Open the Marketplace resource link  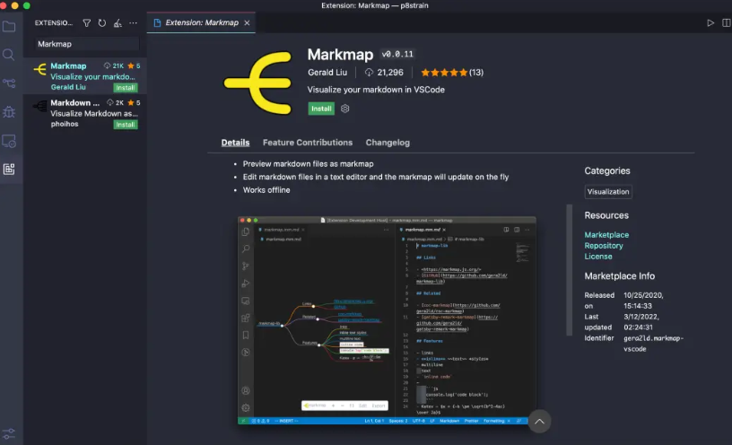pyautogui.click(x=606, y=235)
